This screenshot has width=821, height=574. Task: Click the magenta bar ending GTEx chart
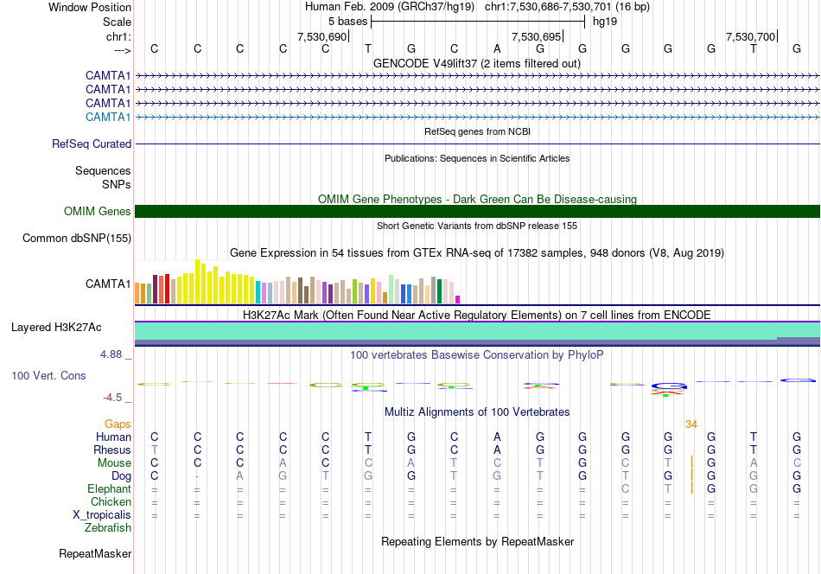coord(458,300)
